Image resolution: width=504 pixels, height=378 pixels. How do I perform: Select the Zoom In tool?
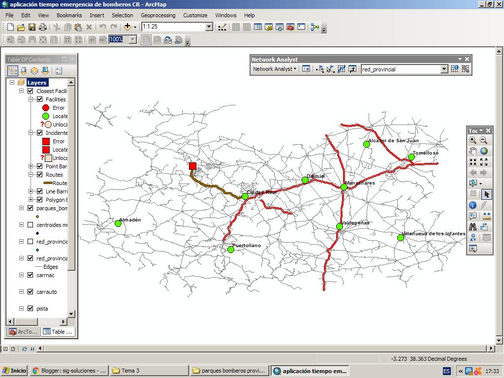(x=472, y=140)
